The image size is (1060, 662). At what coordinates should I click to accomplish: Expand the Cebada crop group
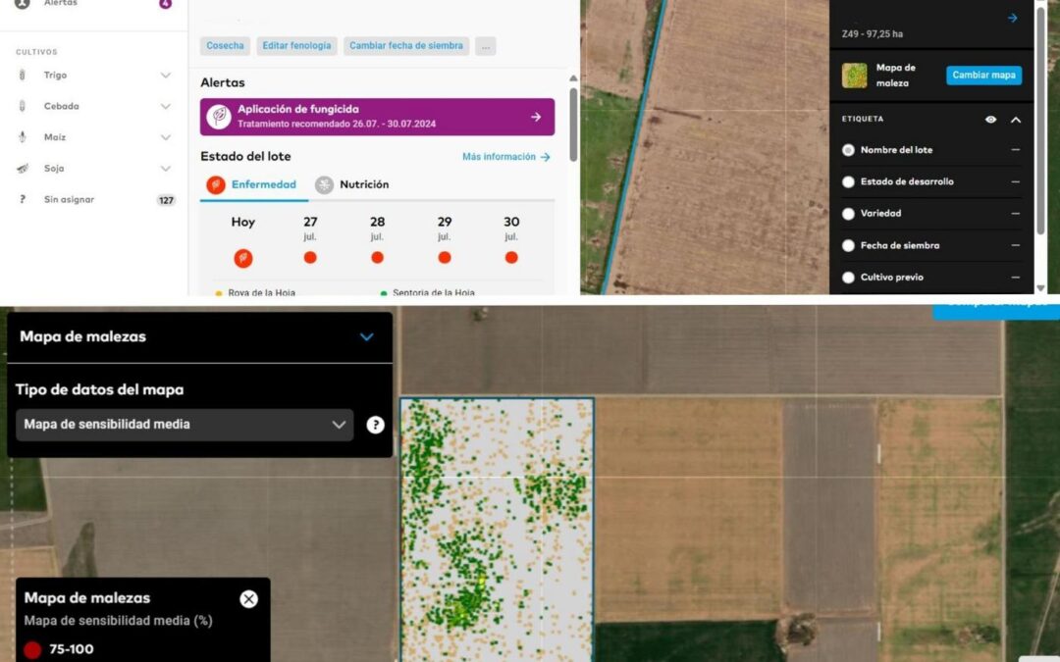(165, 106)
